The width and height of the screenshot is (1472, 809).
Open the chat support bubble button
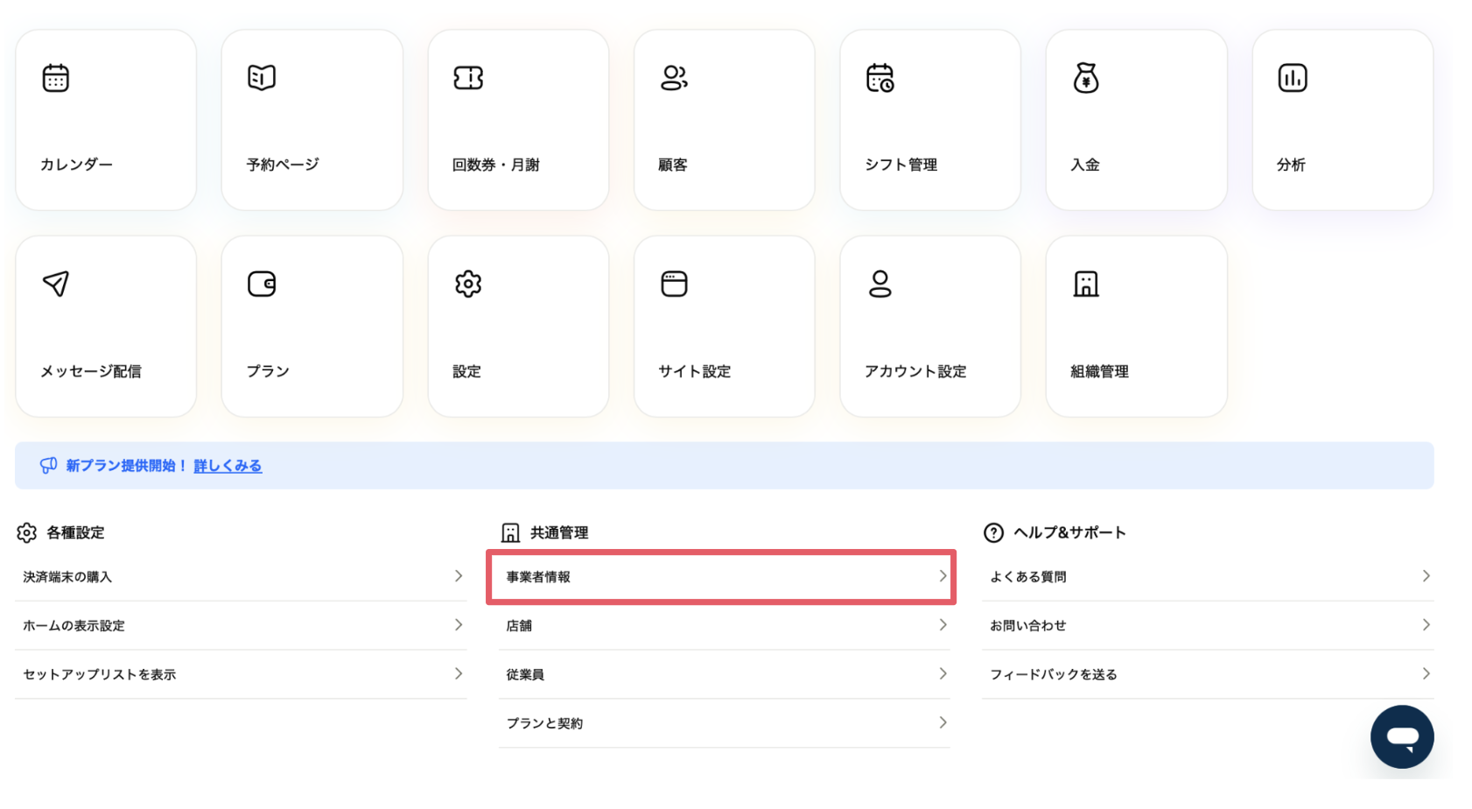tap(1402, 737)
